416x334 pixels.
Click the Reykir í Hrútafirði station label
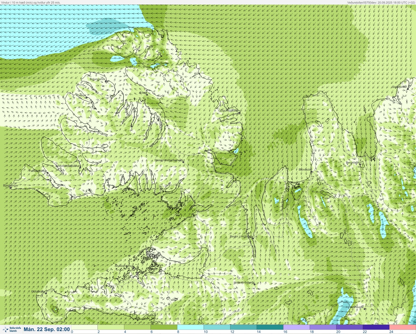coord(241,236)
